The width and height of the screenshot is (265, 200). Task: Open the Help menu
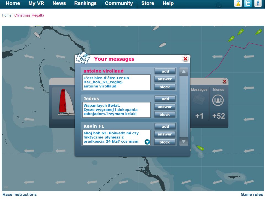click(x=168, y=3)
